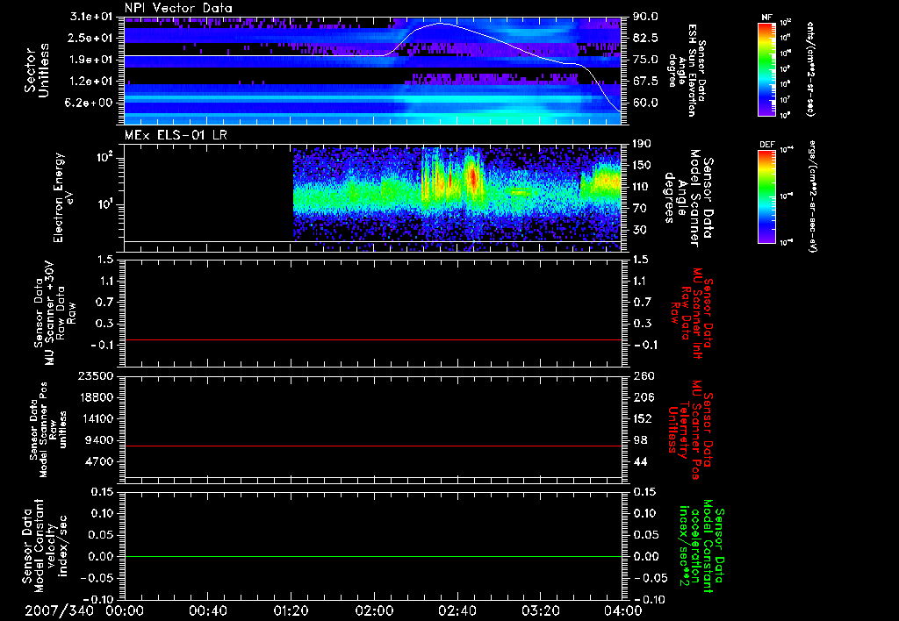The width and height of the screenshot is (899, 621).
Task: Click the 'ESH Sun Elevation Angle' axis label
Action: pyautogui.click(x=687, y=70)
